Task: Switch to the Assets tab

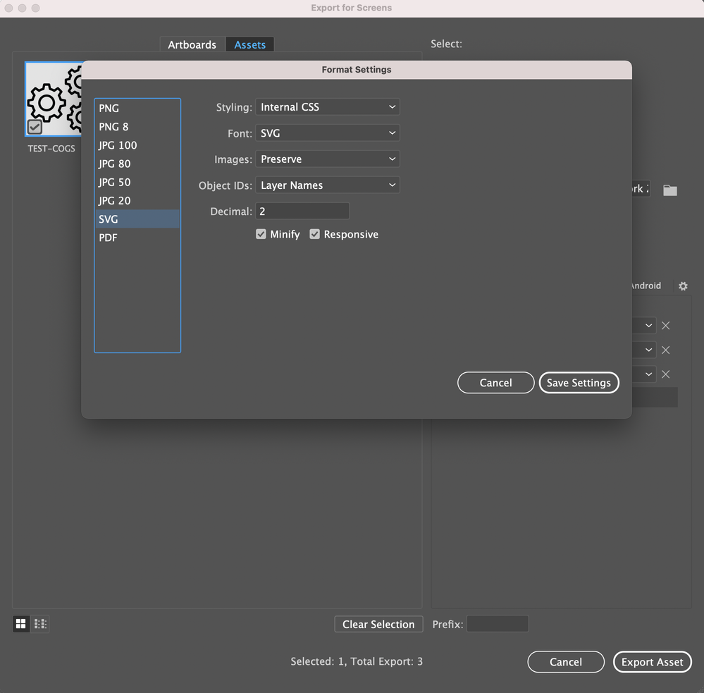Action: click(249, 44)
